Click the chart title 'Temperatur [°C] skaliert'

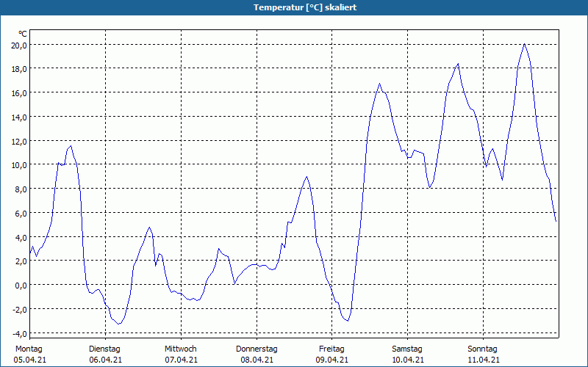[x=305, y=7]
